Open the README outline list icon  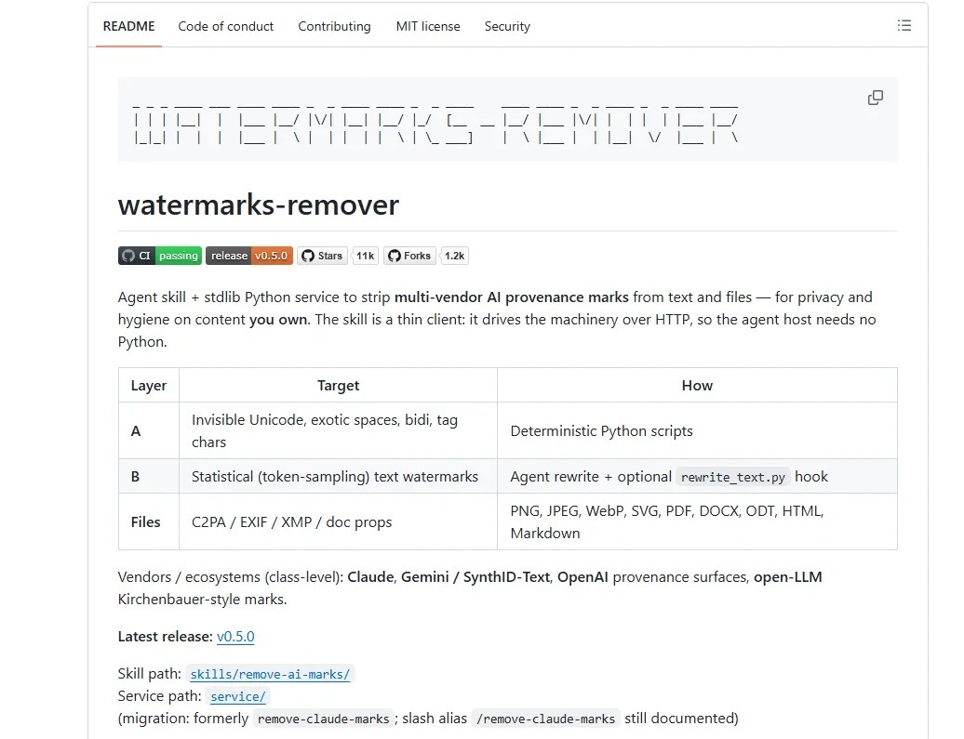tap(904, 25)
